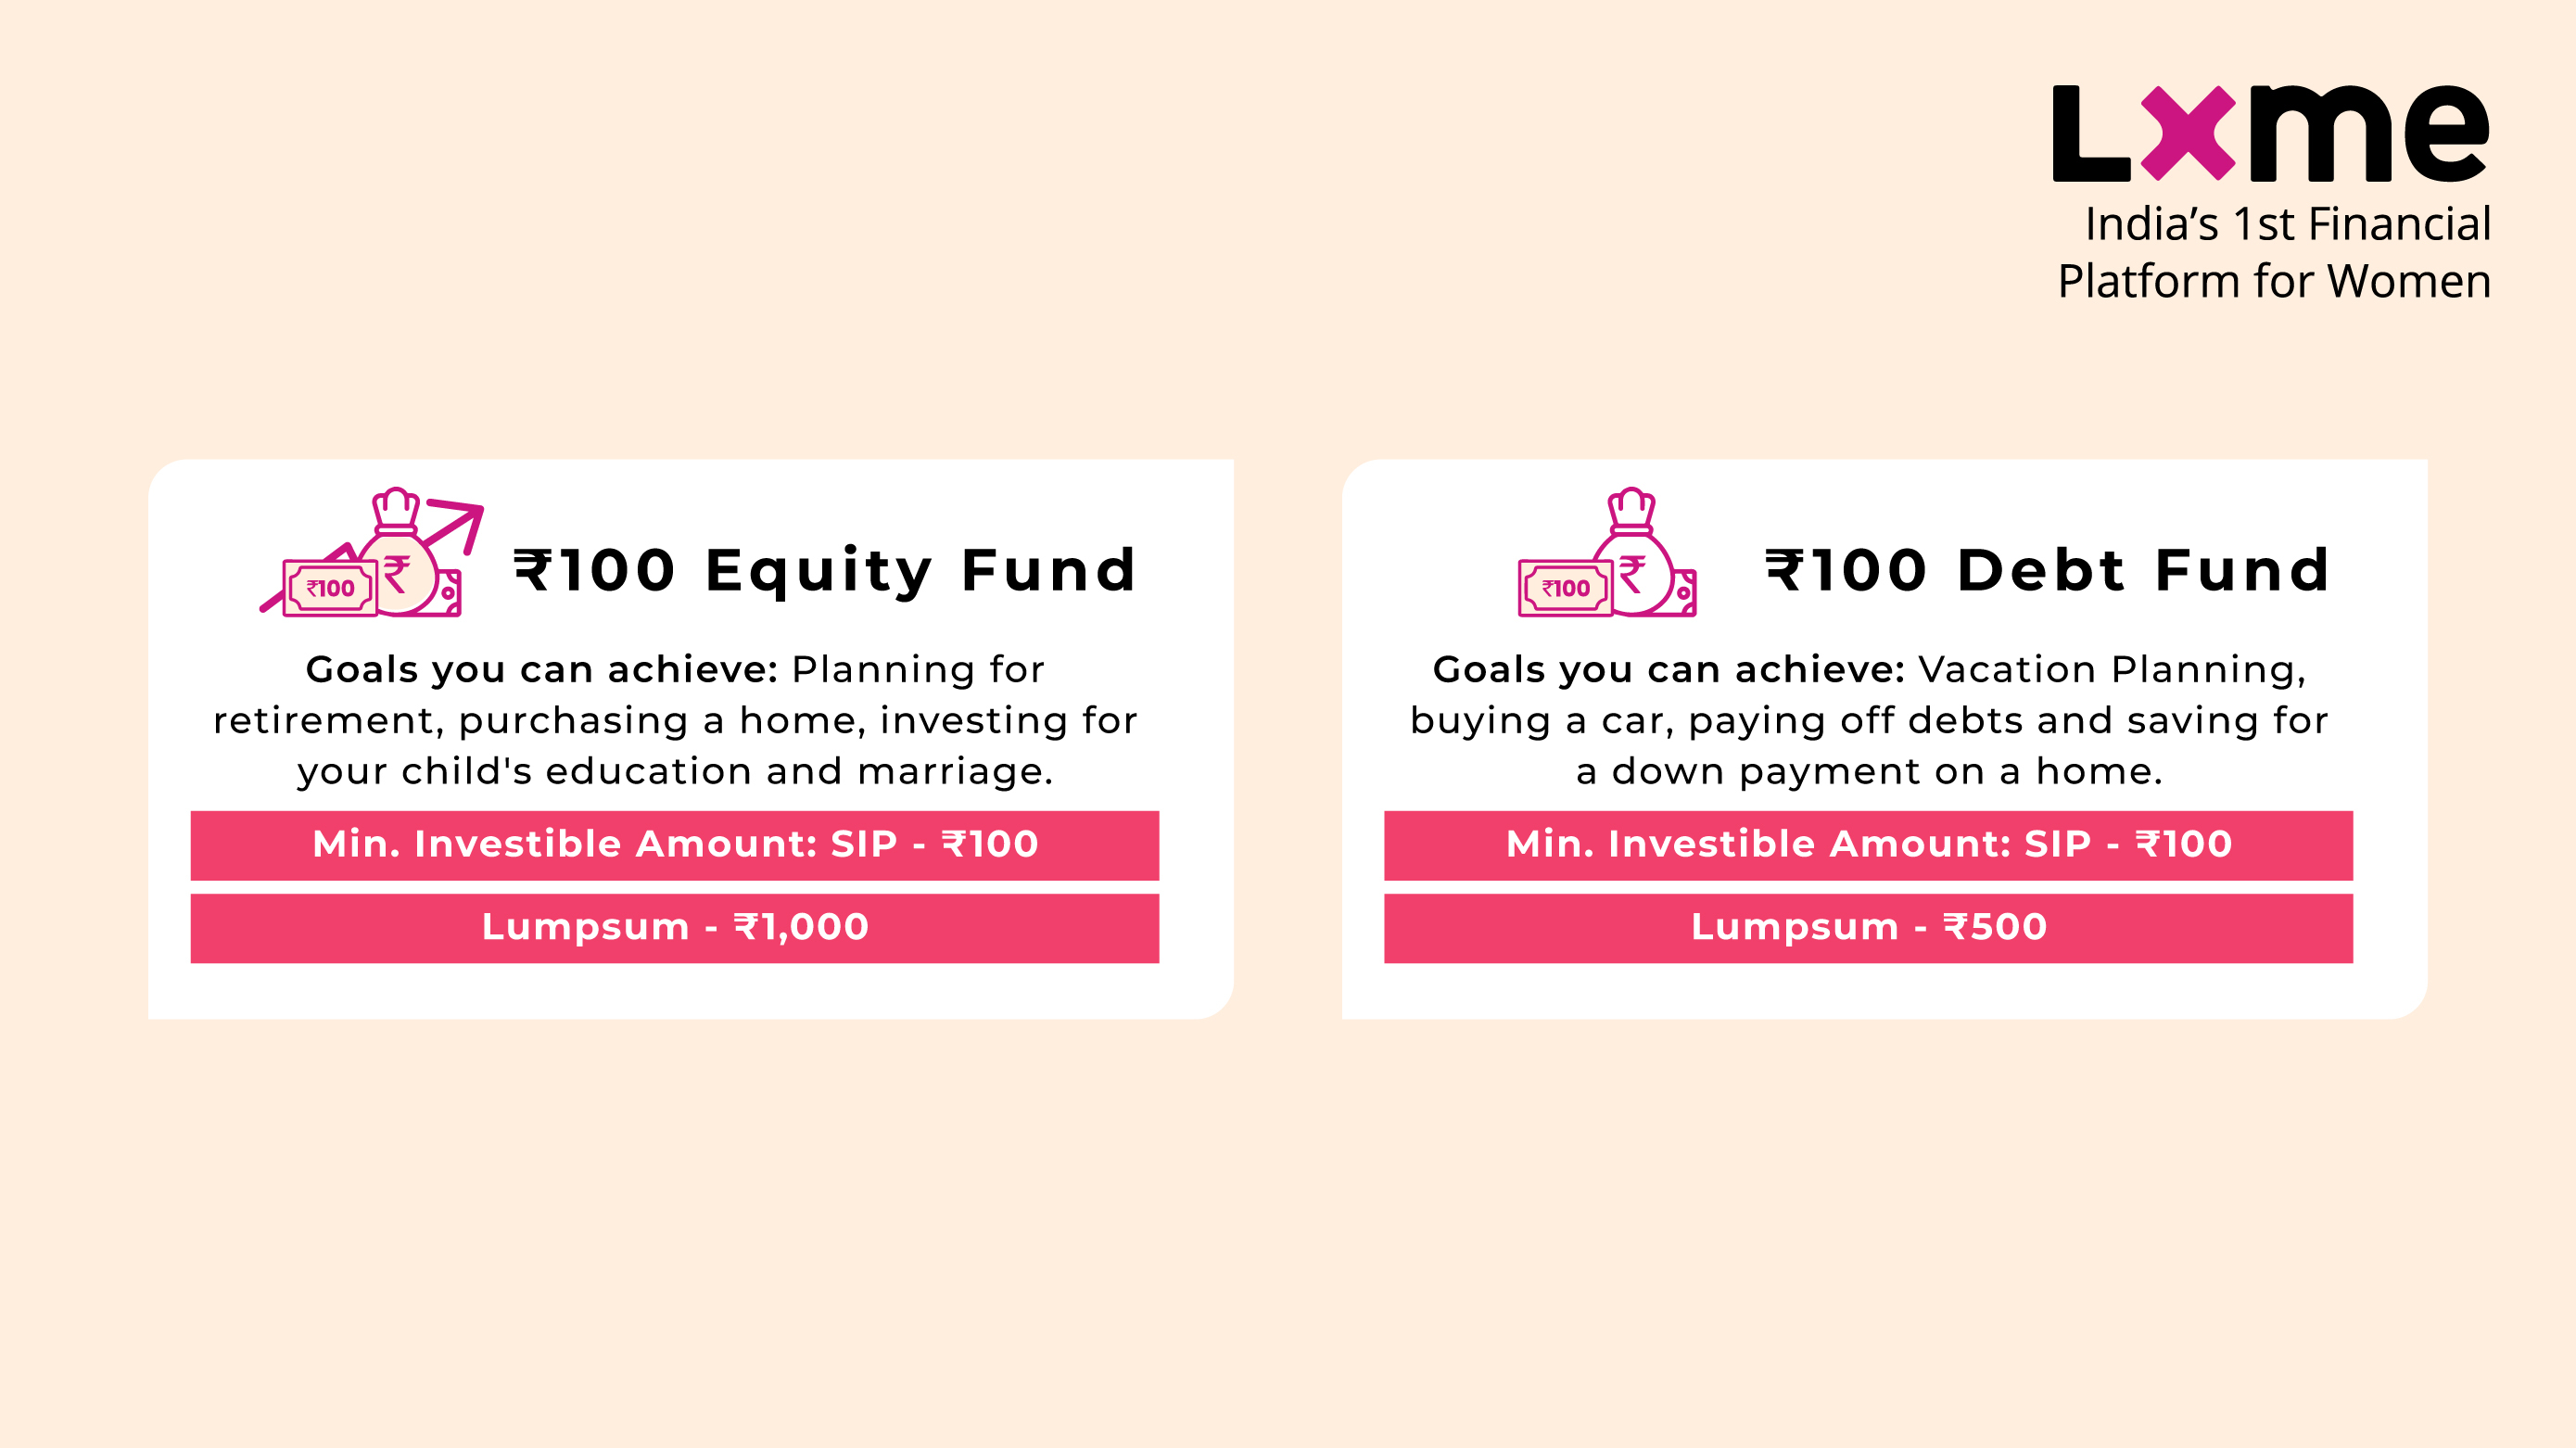Select the Debt Fund SIP ₹100 bar

[x=1868, y=845]
